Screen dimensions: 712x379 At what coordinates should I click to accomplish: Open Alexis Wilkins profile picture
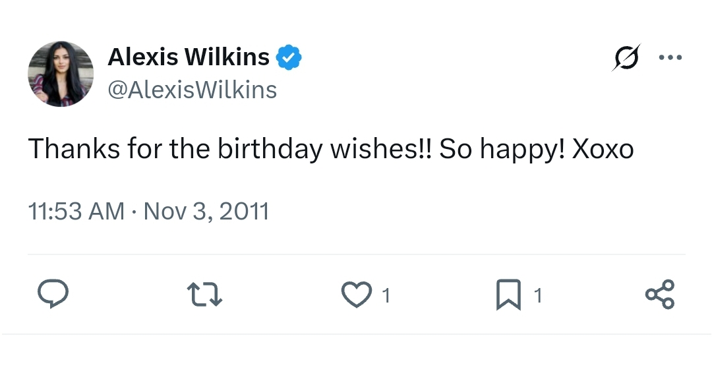[61, 74]
